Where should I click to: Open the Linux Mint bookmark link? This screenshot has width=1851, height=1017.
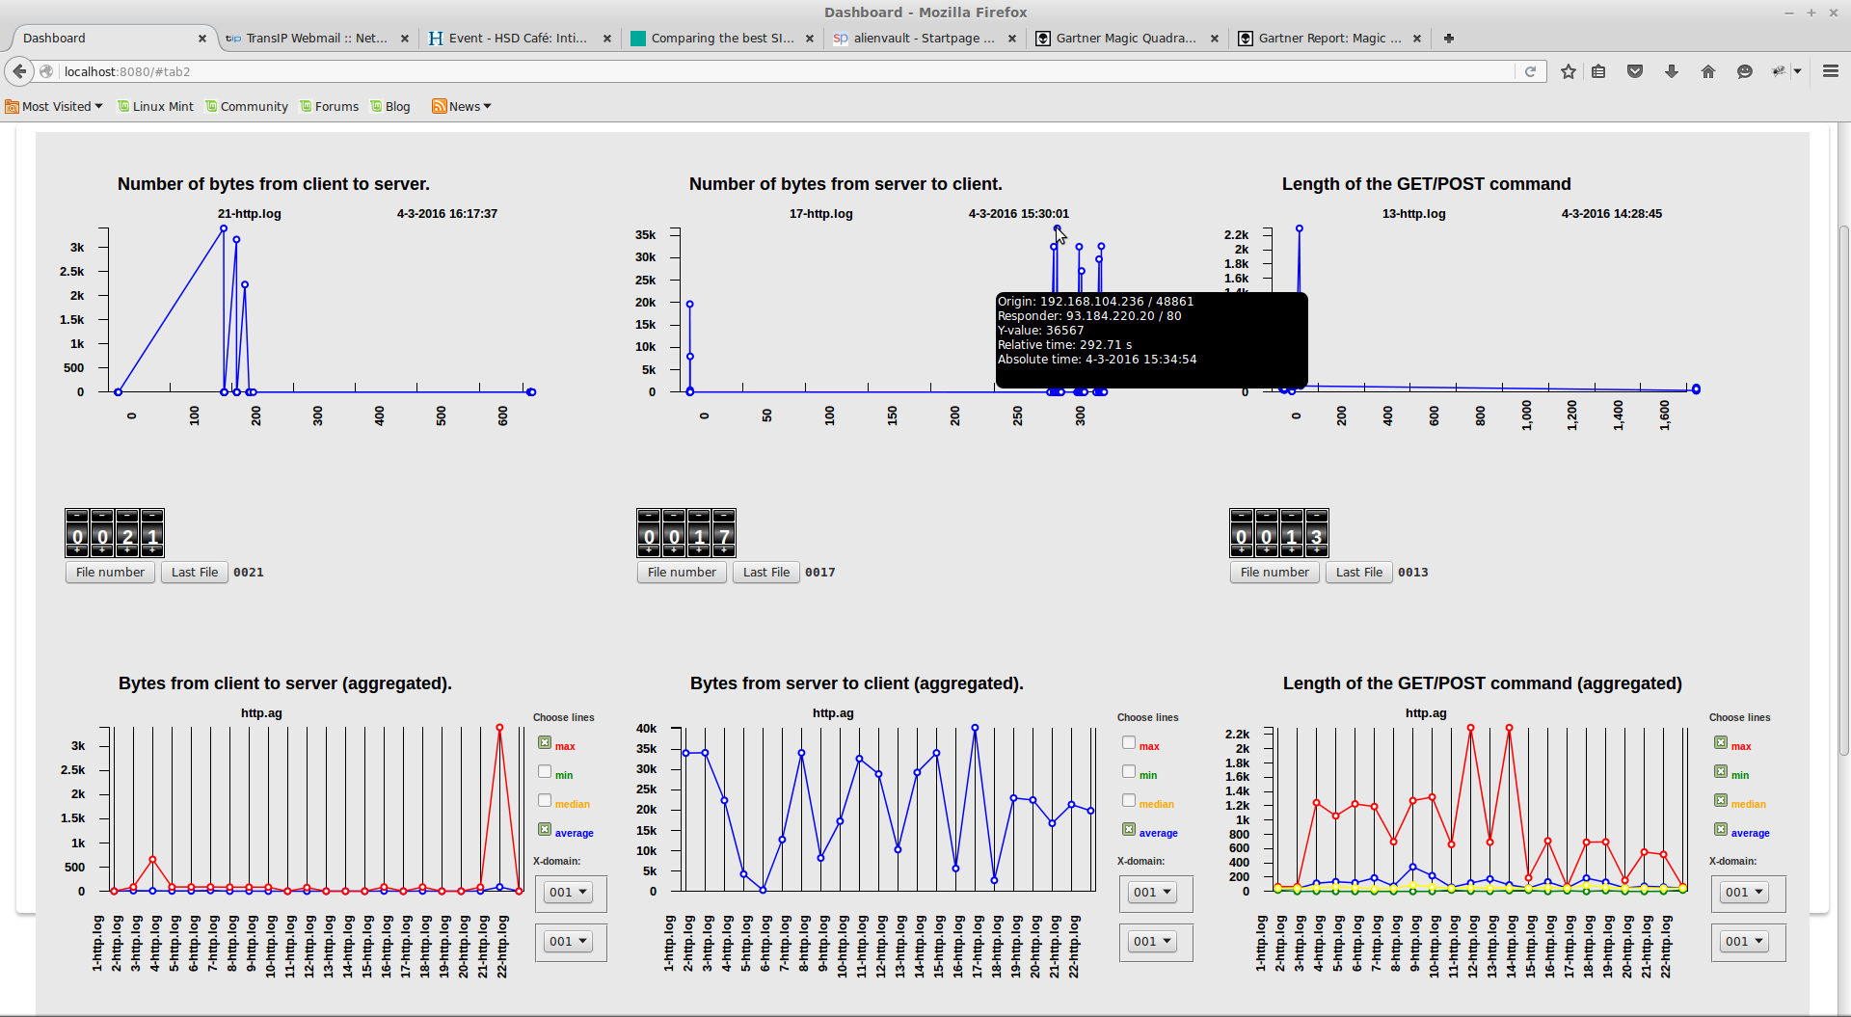pyautogui.click(x=155, y=107)
